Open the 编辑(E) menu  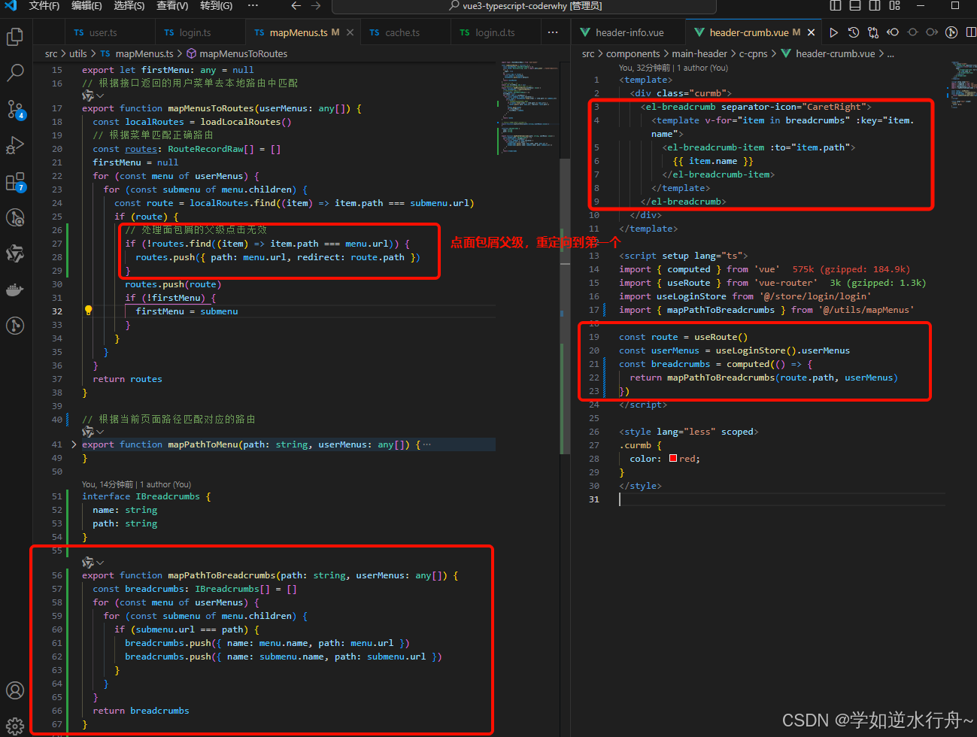pos(86,5)
